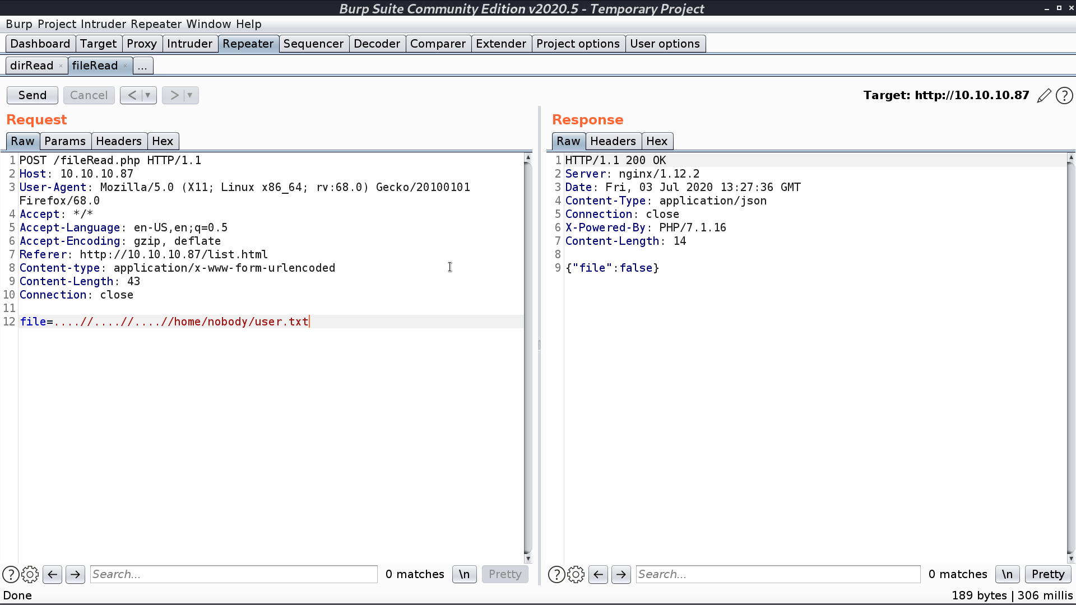Screen dimensions: 1076x605
Task: Switch to the Params tab
Action: 65,141
